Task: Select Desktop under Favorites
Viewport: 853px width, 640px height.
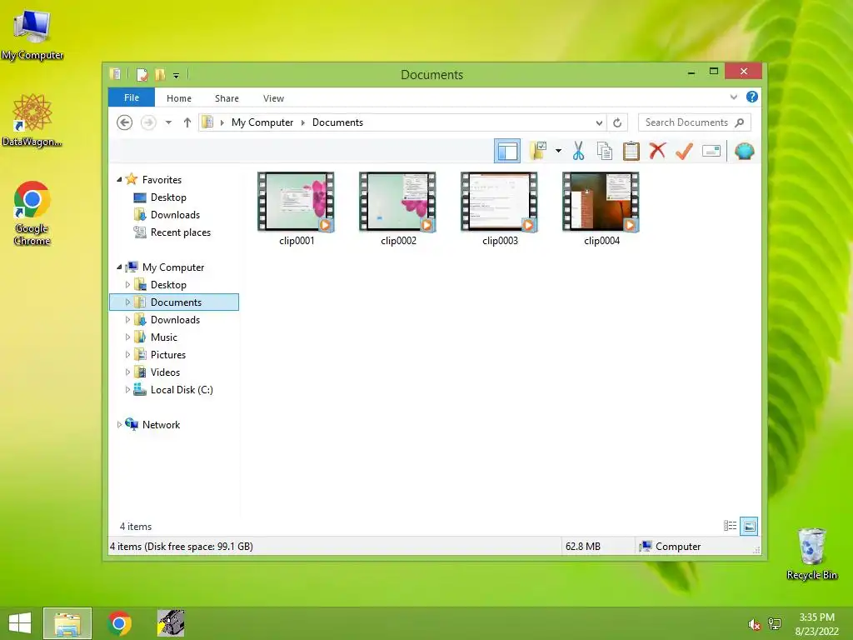Action: pyautogui.click(x=168, y=197)
